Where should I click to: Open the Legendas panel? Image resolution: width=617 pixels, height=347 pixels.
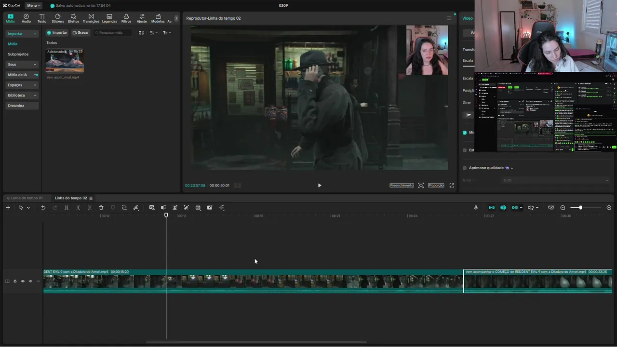109,18
